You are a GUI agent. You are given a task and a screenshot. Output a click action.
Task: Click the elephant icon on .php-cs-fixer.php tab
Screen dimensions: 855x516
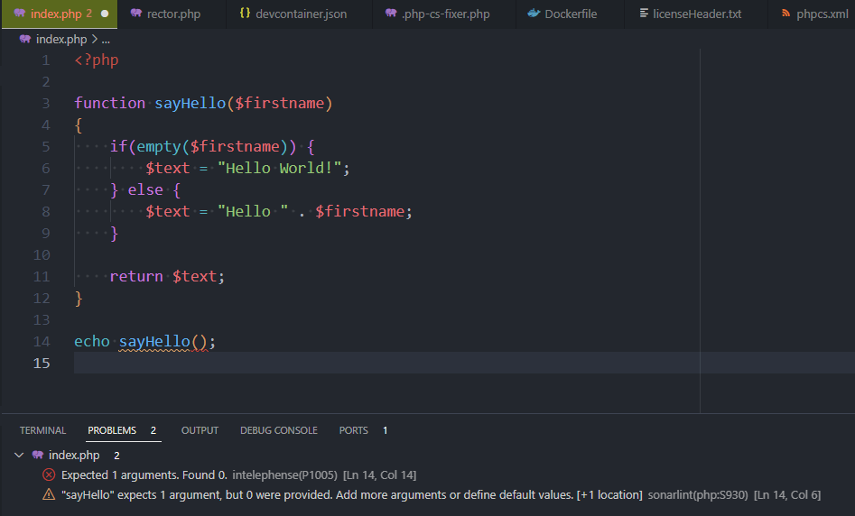pyautogui.click(x=390, y=13)
